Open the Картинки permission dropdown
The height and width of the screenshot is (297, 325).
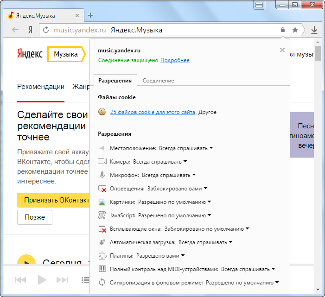[175, 202]
